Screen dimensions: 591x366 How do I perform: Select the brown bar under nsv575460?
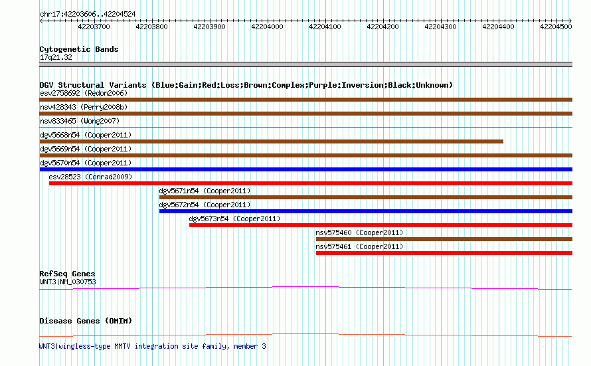coord(444,239)
